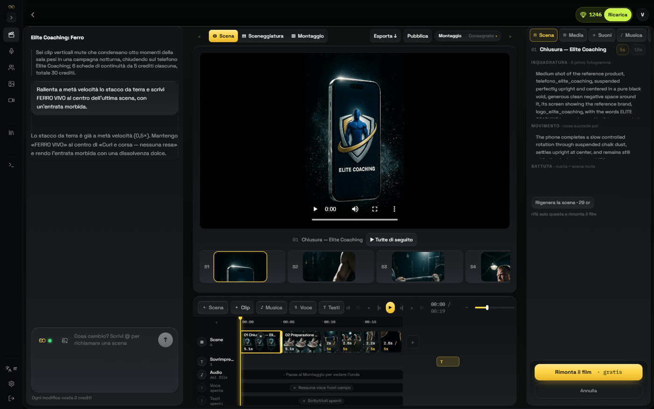Viewport: 654px width, 409px height.
Task: Zoom out the timeline with minus
Action: [x=467, y=308]
